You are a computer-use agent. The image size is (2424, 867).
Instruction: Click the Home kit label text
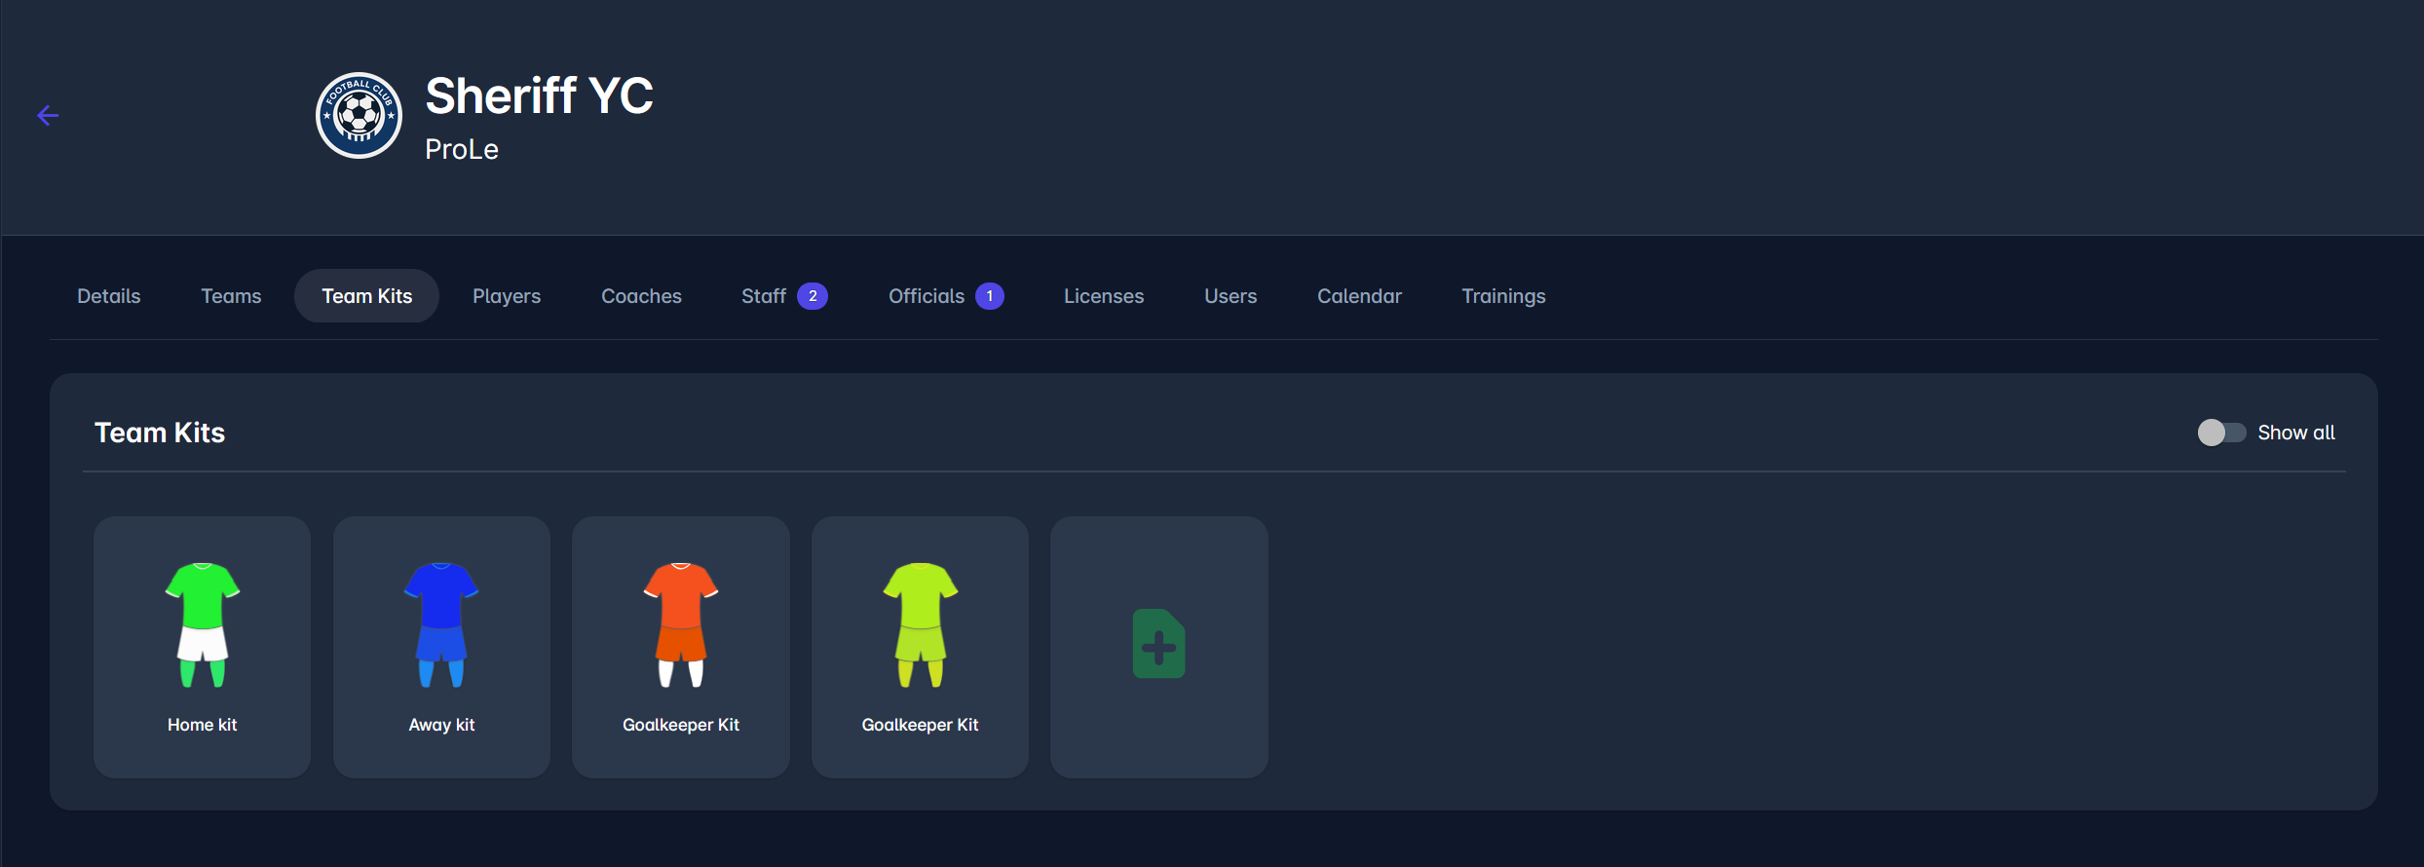coord(203,725)
